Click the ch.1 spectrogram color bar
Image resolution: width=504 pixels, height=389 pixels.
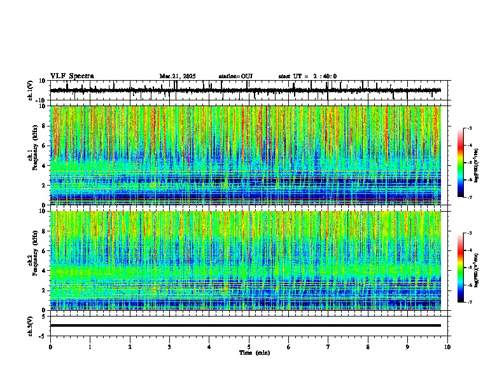coord(461,163)
